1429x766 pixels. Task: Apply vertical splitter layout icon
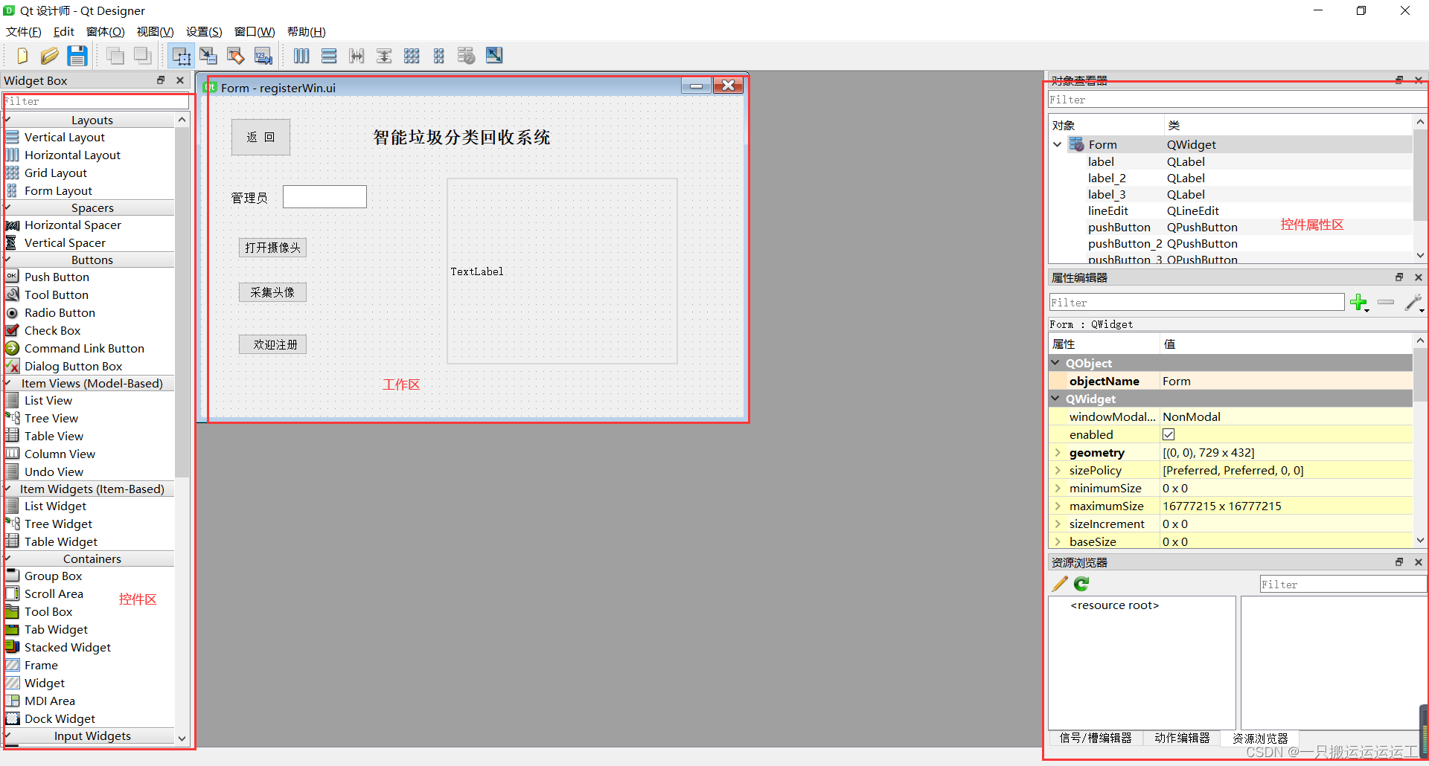click(384, 56)
